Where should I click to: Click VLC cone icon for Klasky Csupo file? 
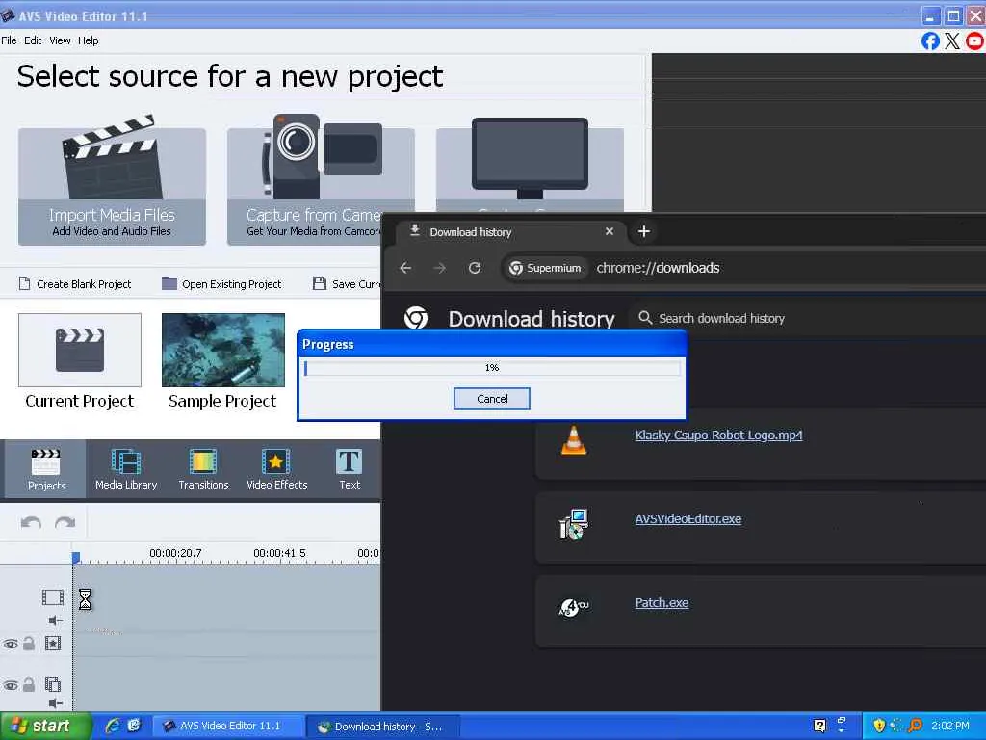pyautogui.click(x=574, y=439)
